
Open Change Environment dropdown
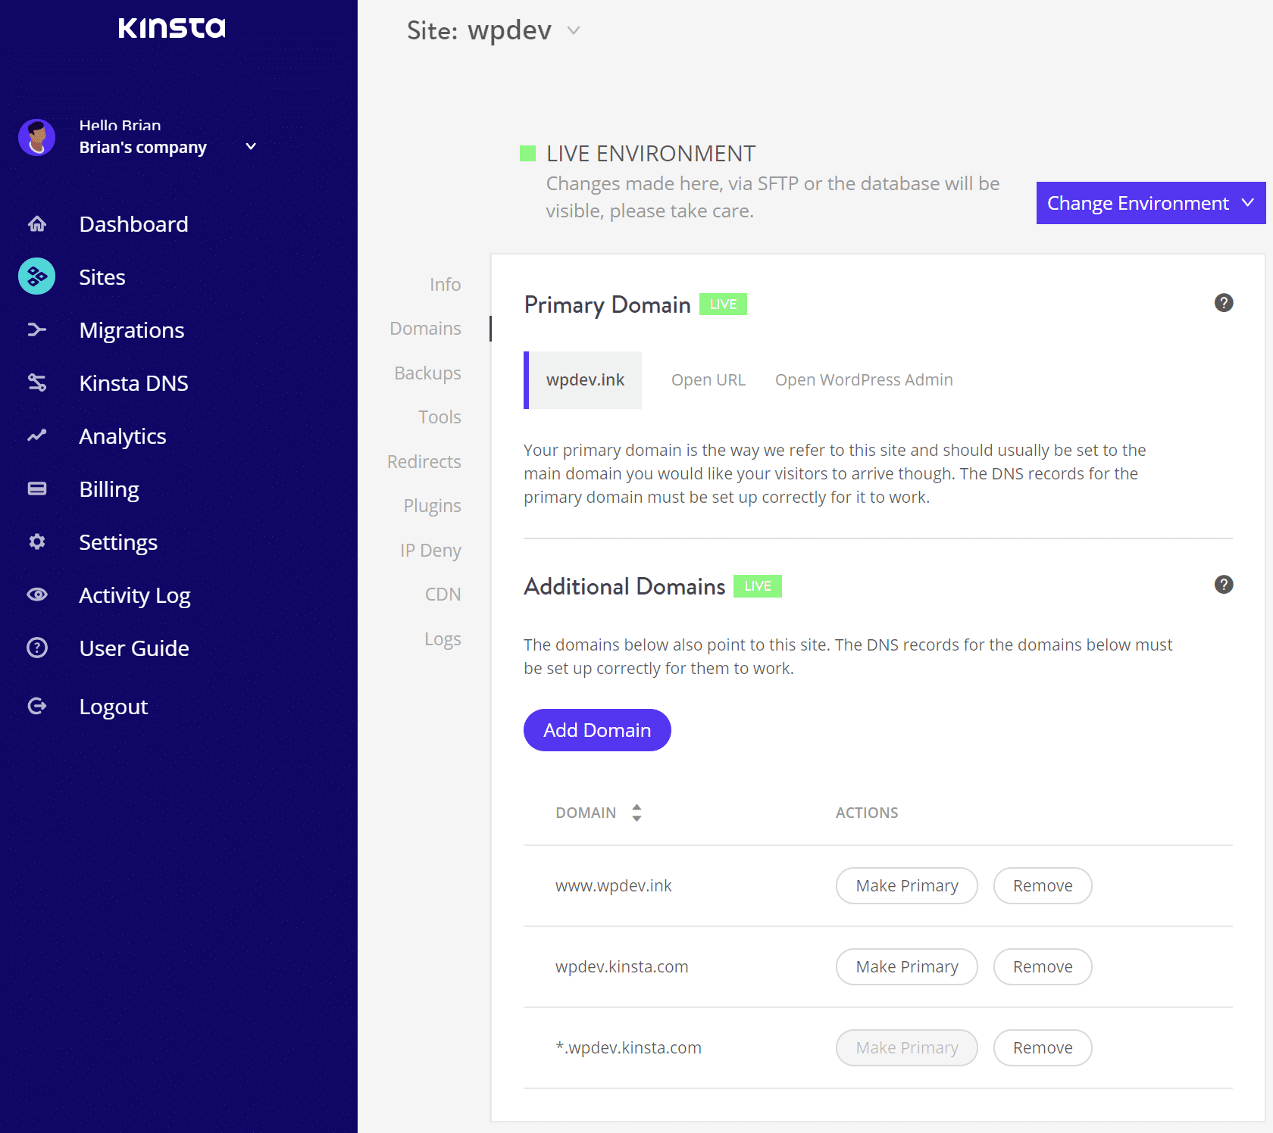(1151, 203)
